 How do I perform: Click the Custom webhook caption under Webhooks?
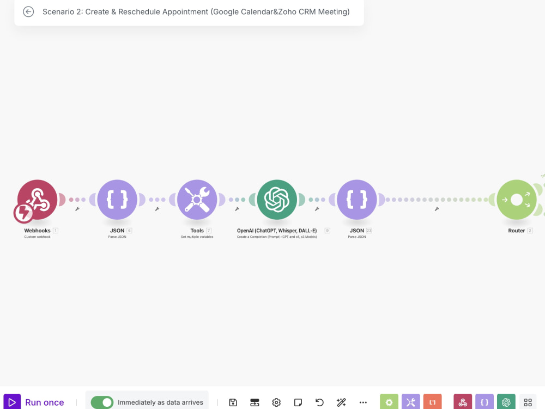coord(37,237)
